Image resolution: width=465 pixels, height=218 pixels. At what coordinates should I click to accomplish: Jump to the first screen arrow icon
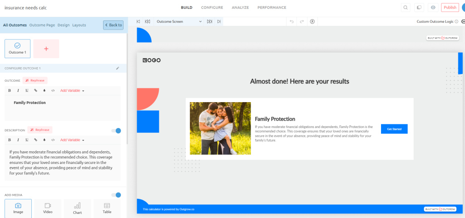point(138,21)
